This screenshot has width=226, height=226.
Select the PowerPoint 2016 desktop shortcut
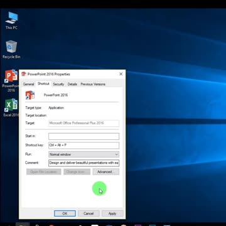pos(11,81)
